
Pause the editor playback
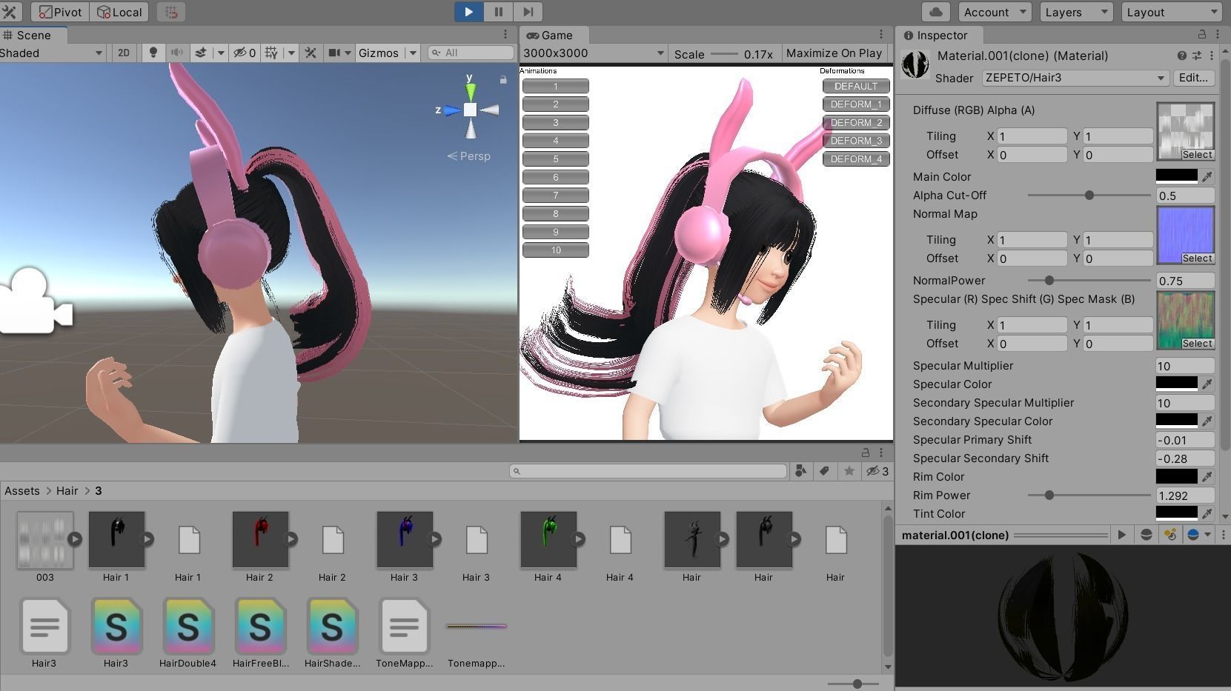coord(498,12)
